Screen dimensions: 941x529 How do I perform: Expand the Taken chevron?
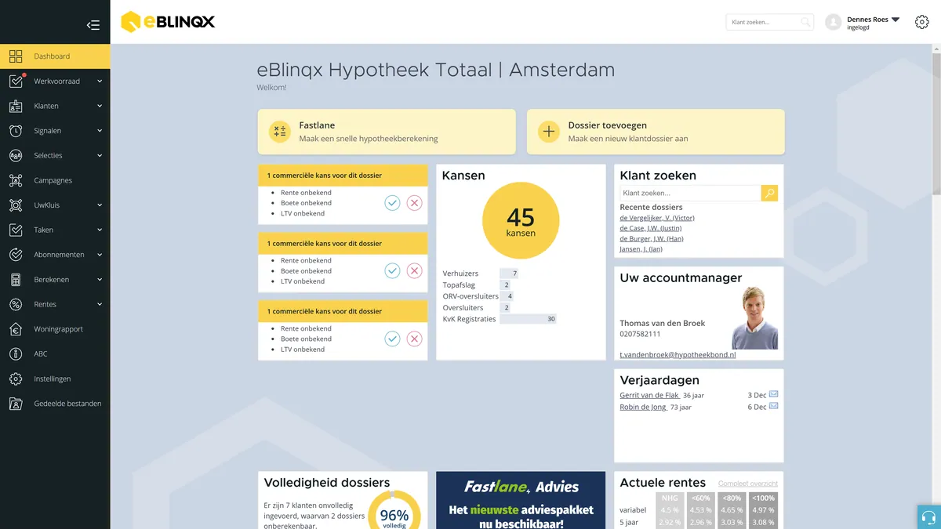[100, 230]
